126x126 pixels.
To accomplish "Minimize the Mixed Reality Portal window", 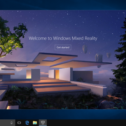I will [x=123, y=13].
